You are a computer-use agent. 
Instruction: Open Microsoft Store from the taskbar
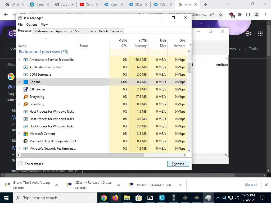138,198
